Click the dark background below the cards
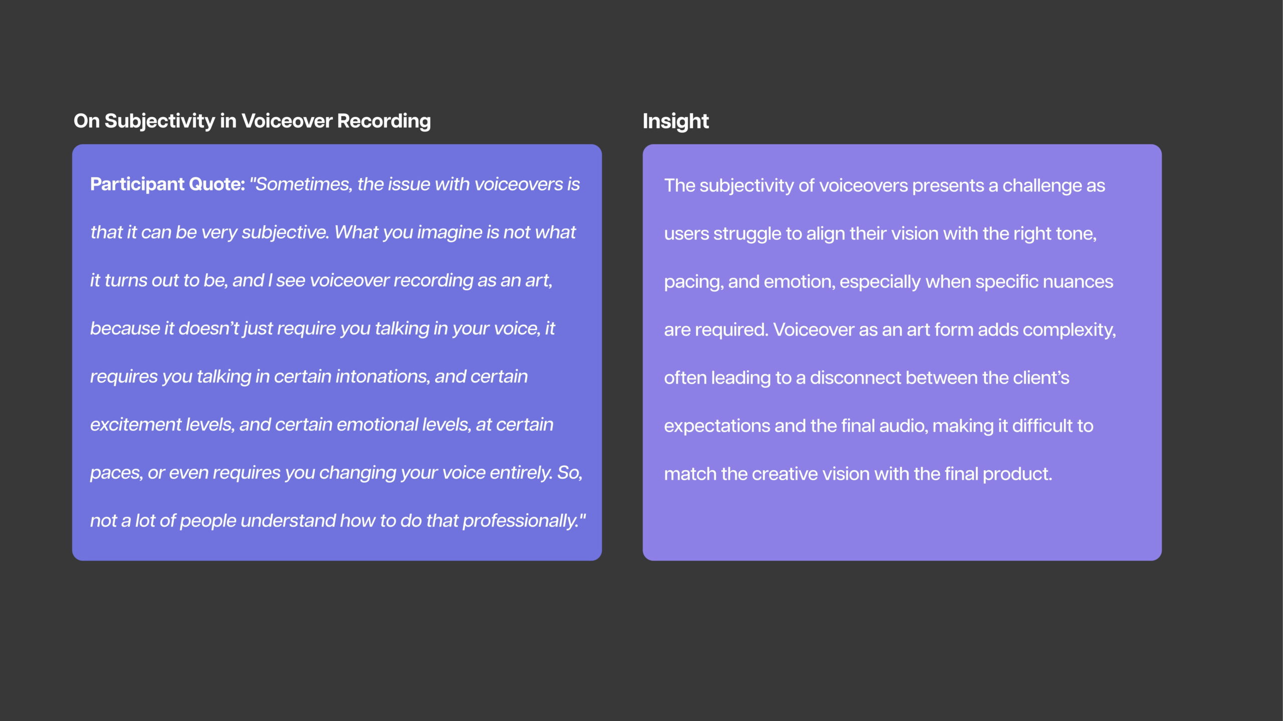 click(x=641, y=641)
